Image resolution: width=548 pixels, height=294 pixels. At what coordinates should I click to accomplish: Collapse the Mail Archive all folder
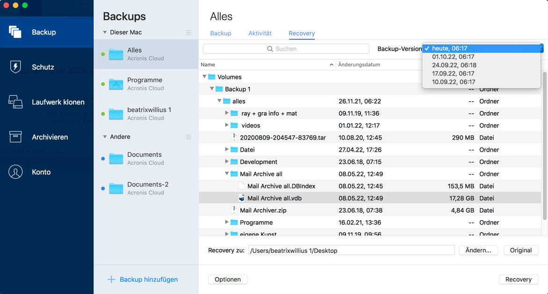coord(226,174)
